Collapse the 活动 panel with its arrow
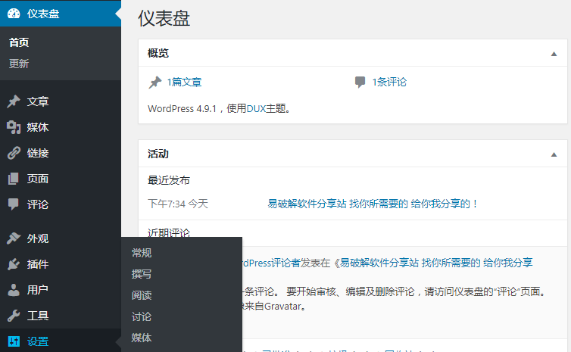 click(x=554, y=154)
